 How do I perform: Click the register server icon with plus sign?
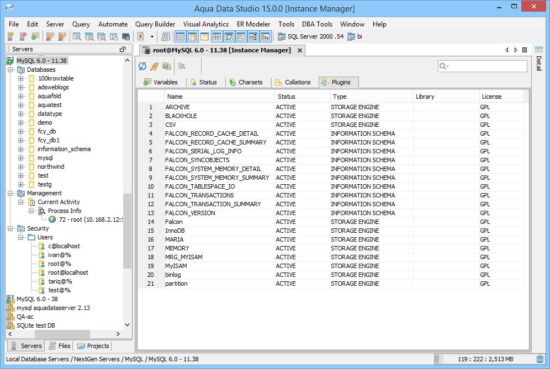(x=10, y=36)
